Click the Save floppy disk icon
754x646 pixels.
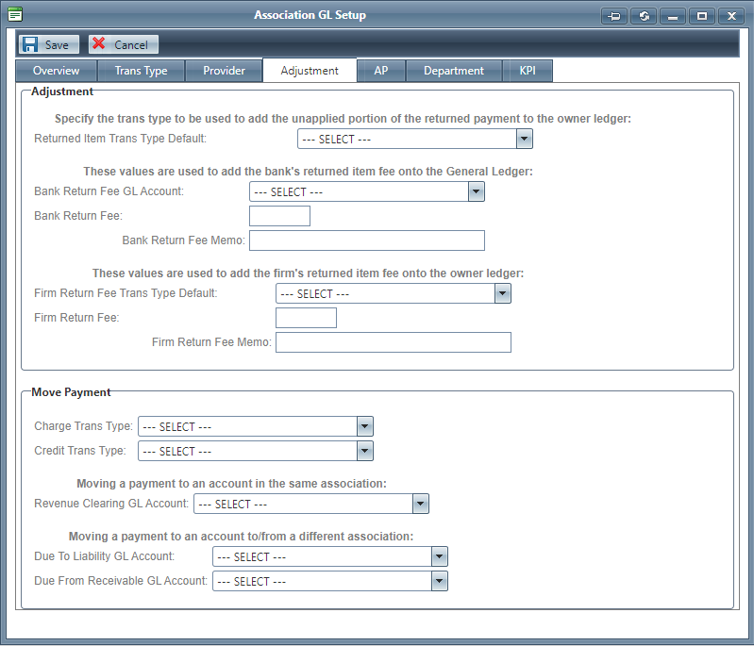[x=30, y=44]
